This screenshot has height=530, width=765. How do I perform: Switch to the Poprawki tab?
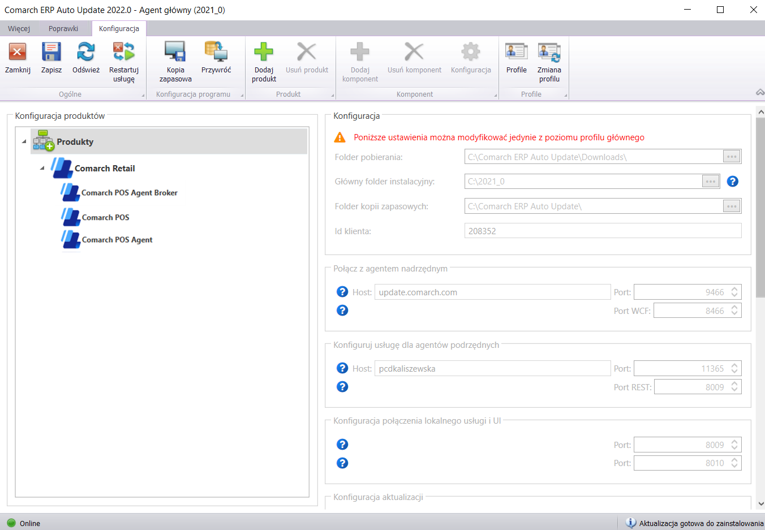click(x=63, y=29)
